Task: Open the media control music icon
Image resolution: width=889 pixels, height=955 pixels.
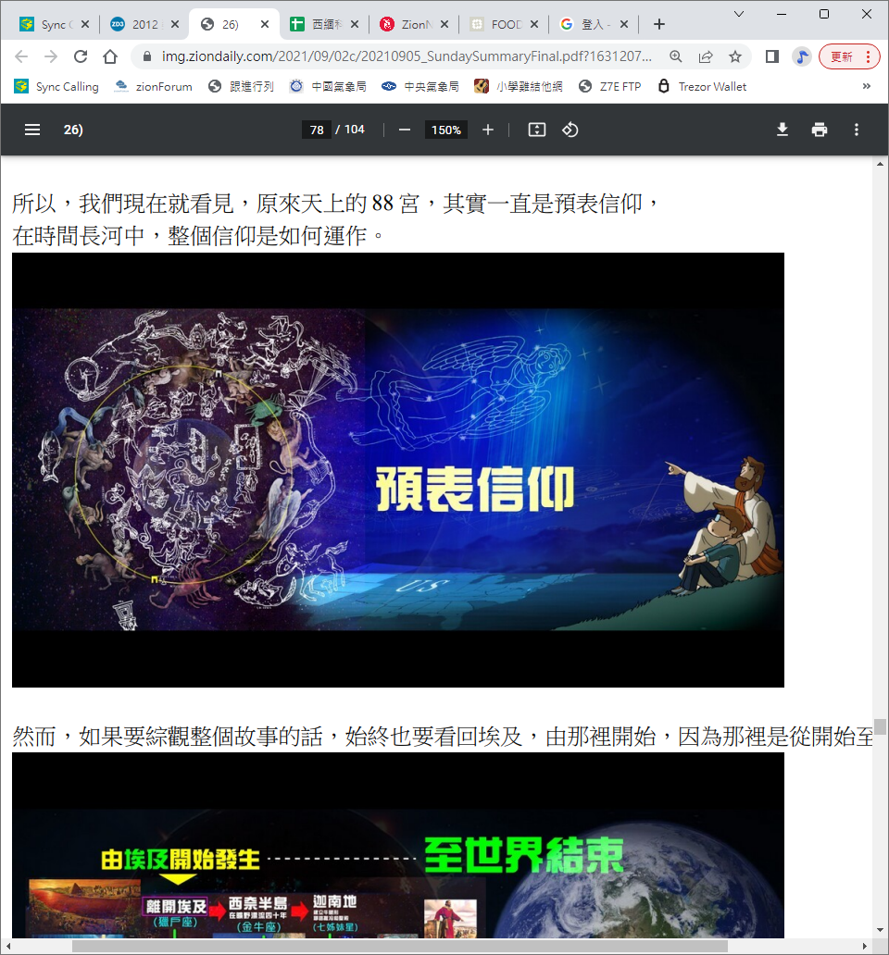Action: [x=802, y=56]
